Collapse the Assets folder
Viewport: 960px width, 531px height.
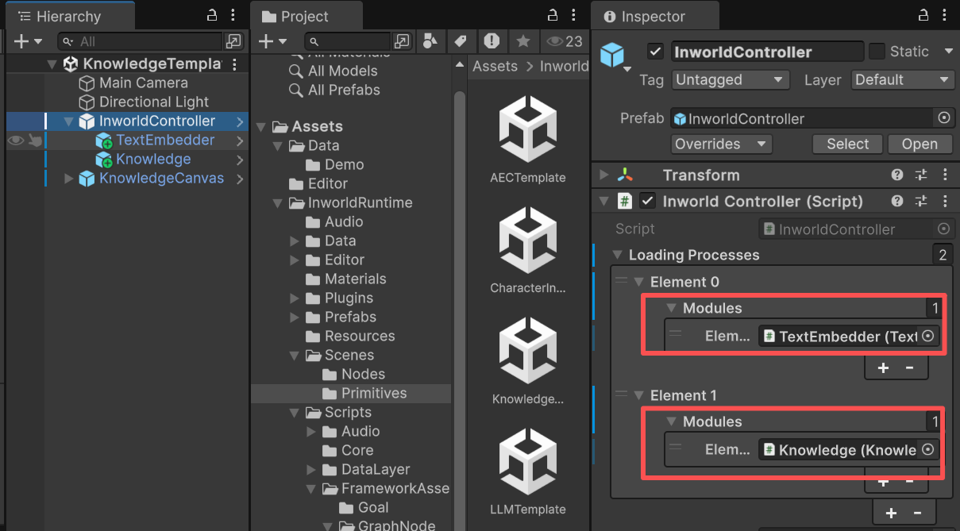(x=261, y=127)
